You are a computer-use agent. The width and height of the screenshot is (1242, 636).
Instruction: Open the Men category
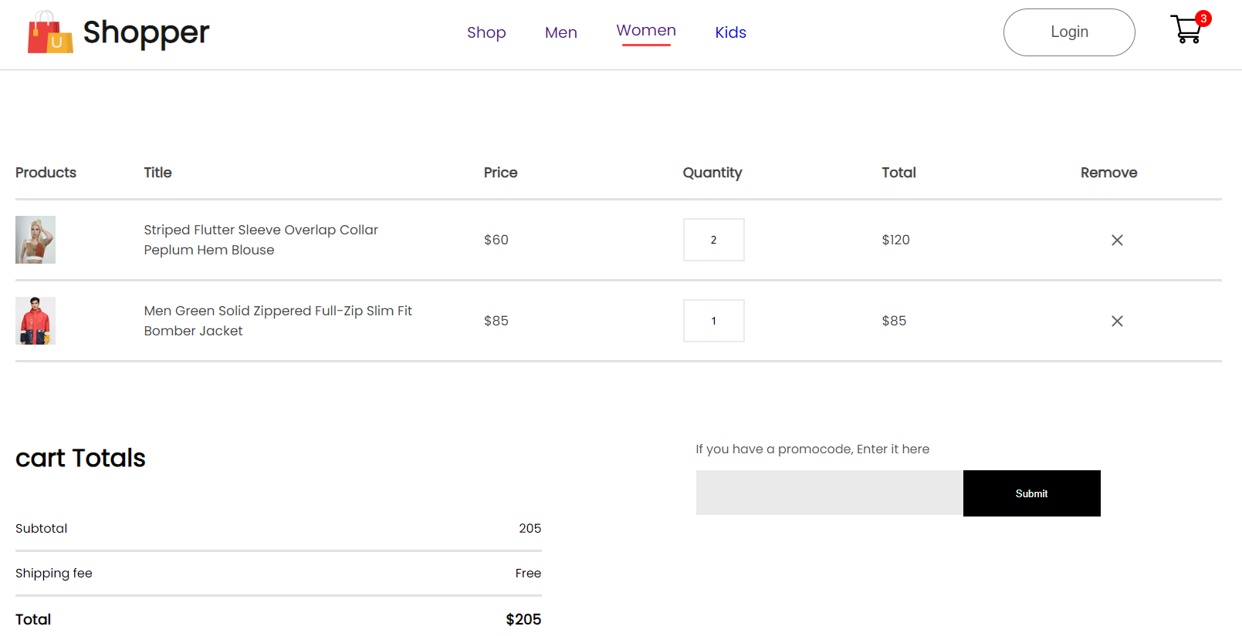pyautogui.click(x=560, y=32)
